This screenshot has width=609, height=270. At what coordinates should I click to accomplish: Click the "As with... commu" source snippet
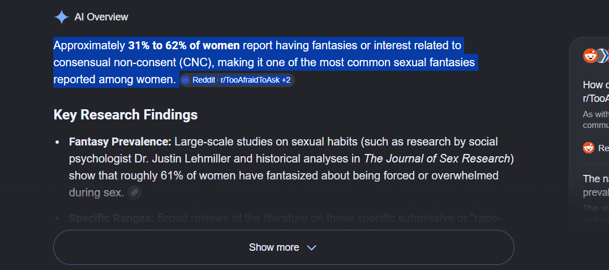pyautogui.click(x=596, y=120)
